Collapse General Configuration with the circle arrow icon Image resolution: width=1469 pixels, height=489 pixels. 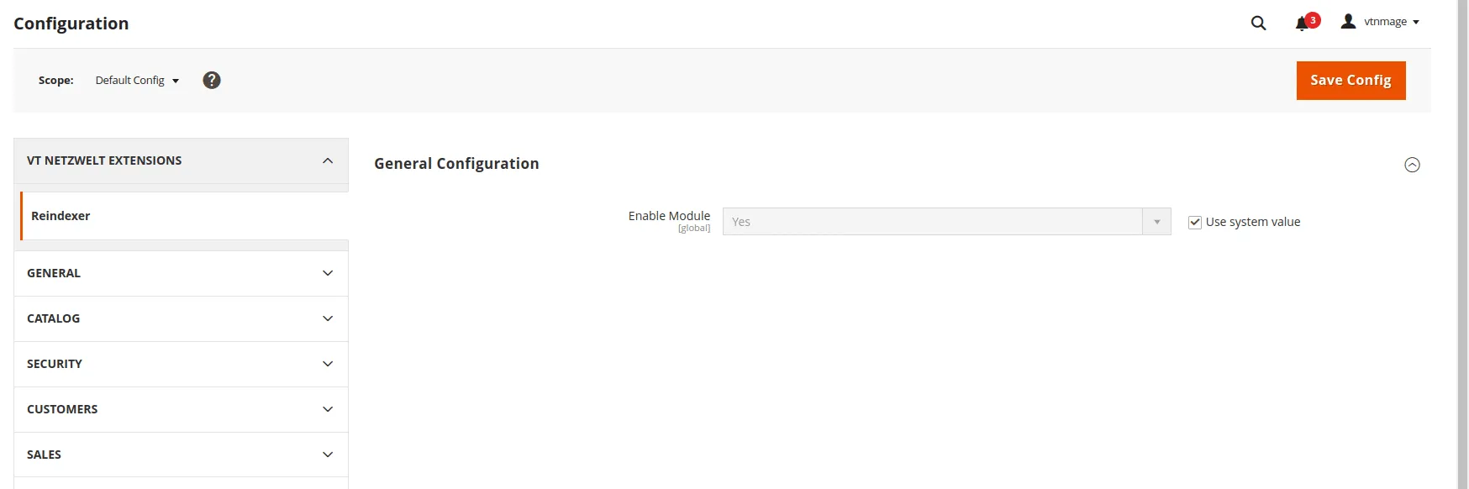click(x=1412, y=165)
